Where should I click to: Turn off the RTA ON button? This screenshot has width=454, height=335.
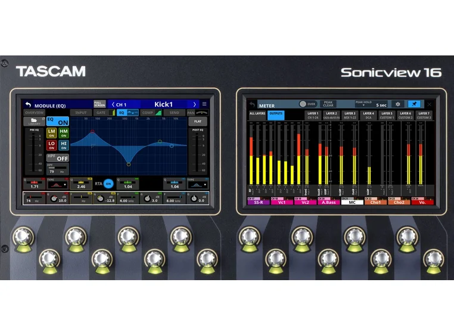108,184
